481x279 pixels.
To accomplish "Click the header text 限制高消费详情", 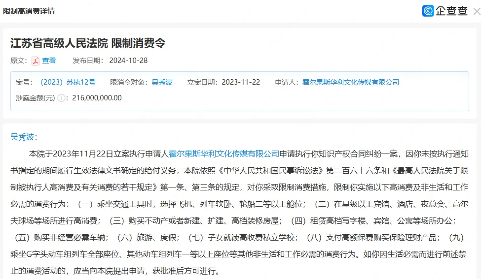I will pos(29,11).
